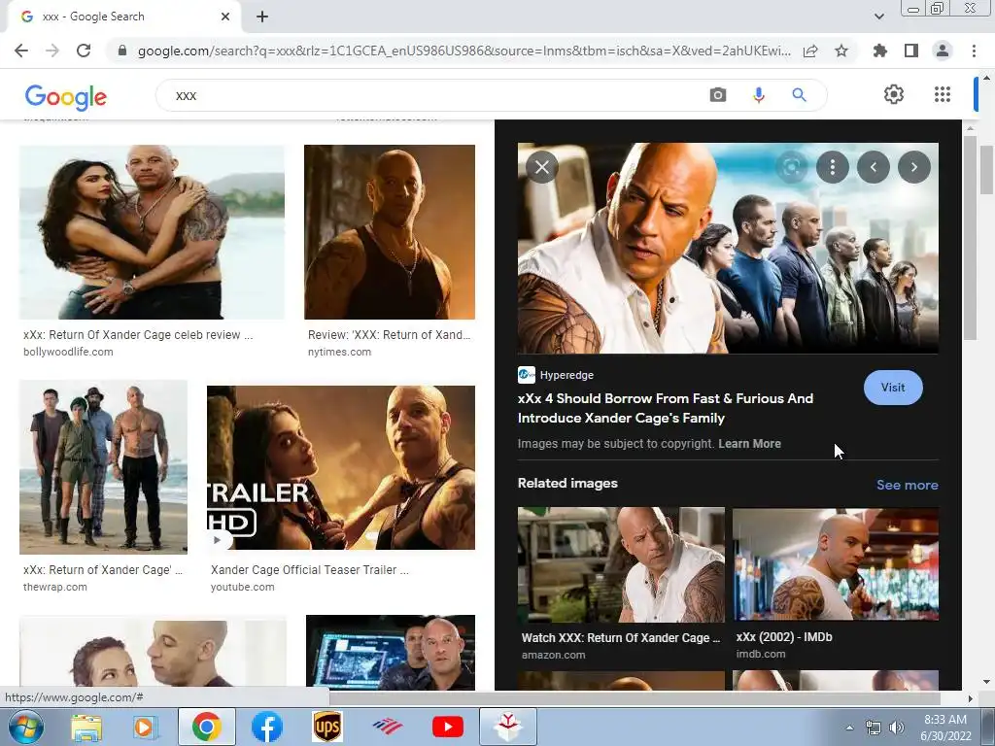
Task: Open YouTube from the taskbar
Action: 447,727
